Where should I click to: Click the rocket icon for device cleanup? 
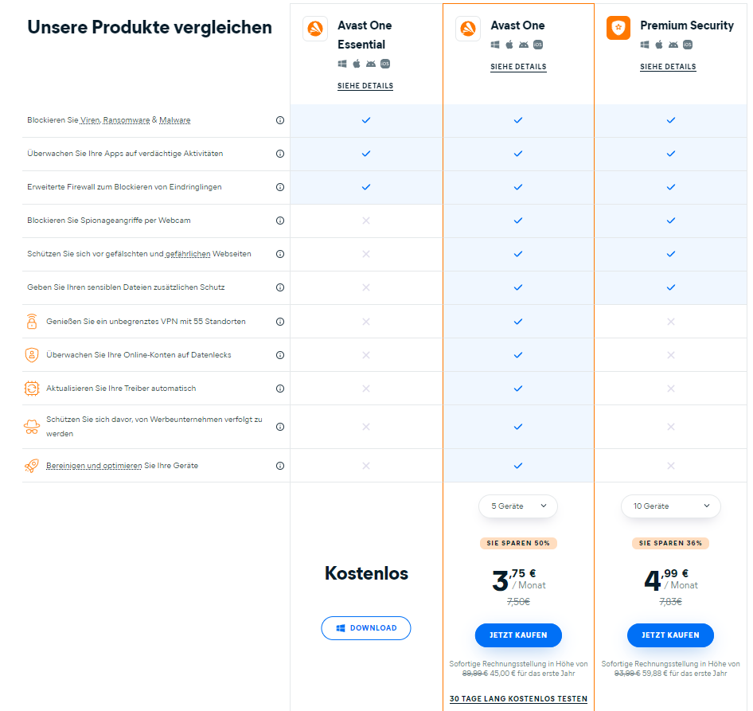pyautogui.click(x=32, y=466)
